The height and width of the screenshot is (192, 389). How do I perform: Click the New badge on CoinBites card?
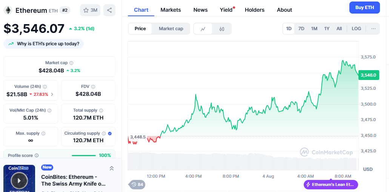tap(47, 167)
